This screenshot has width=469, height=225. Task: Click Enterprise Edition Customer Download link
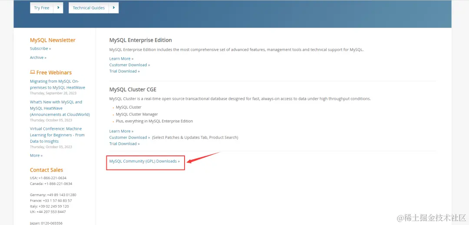(129, 65)
